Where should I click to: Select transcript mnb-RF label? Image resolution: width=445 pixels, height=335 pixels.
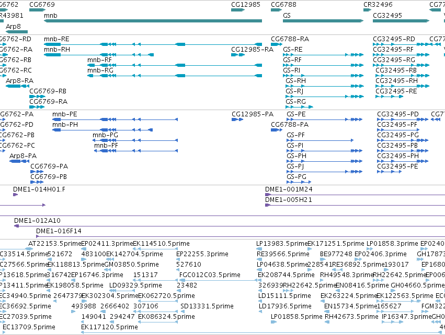point(99,60)
